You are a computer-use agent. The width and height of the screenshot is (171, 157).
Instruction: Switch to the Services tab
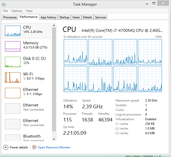[x=100, y=17]
